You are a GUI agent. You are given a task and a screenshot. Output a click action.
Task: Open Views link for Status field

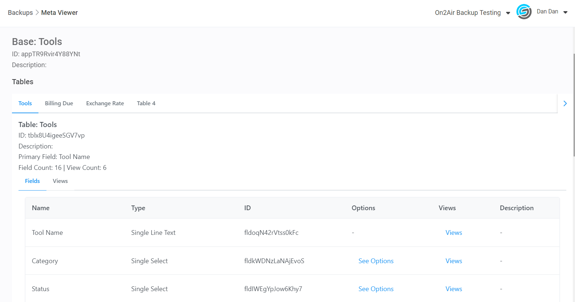pos(453,289)
